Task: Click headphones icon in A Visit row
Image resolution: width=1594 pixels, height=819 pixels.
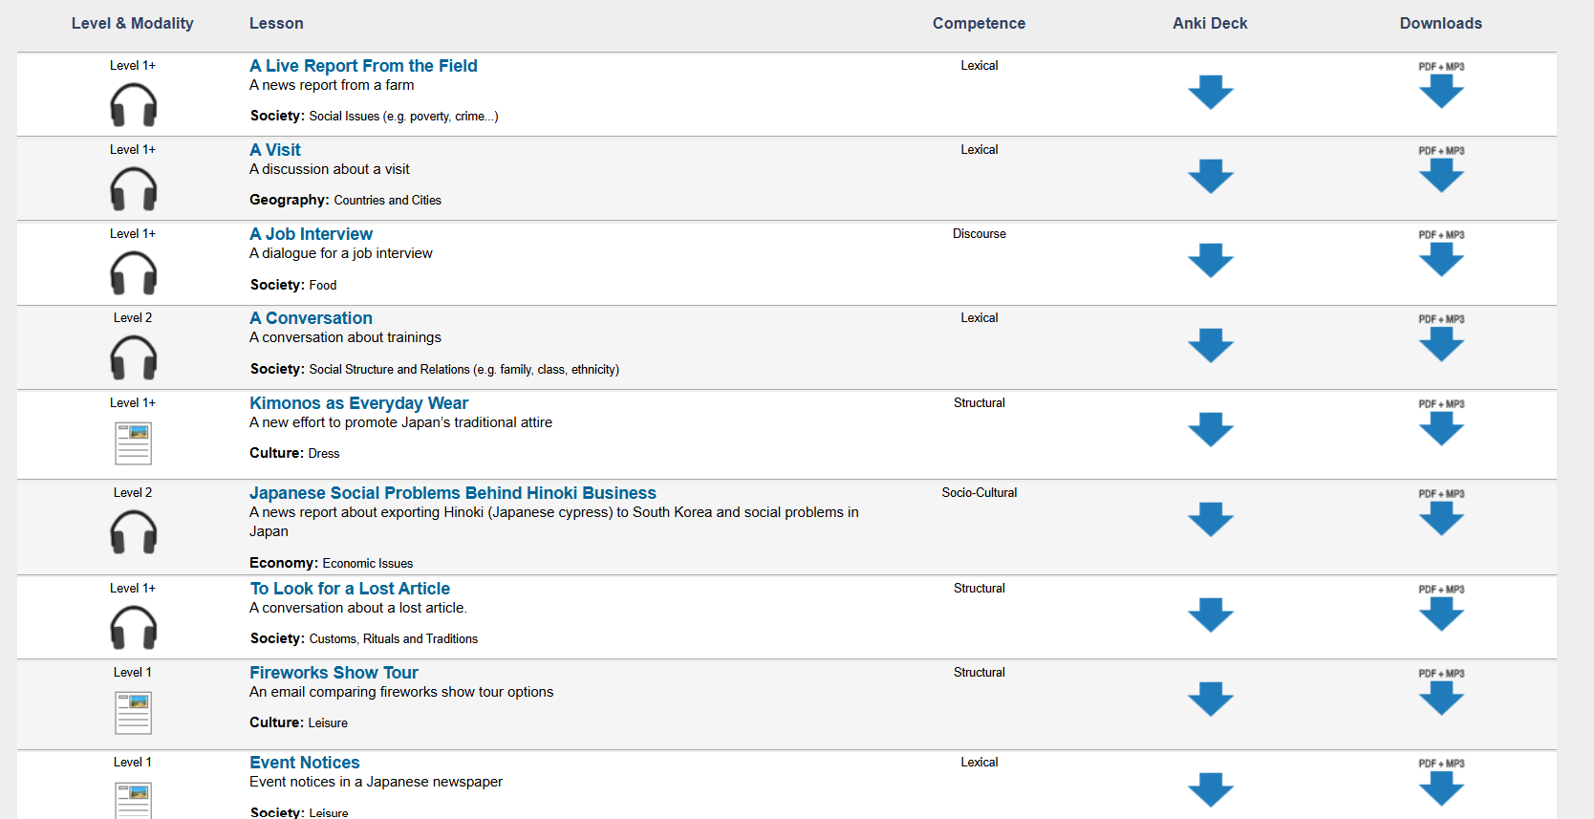Action: coord(133,189)
